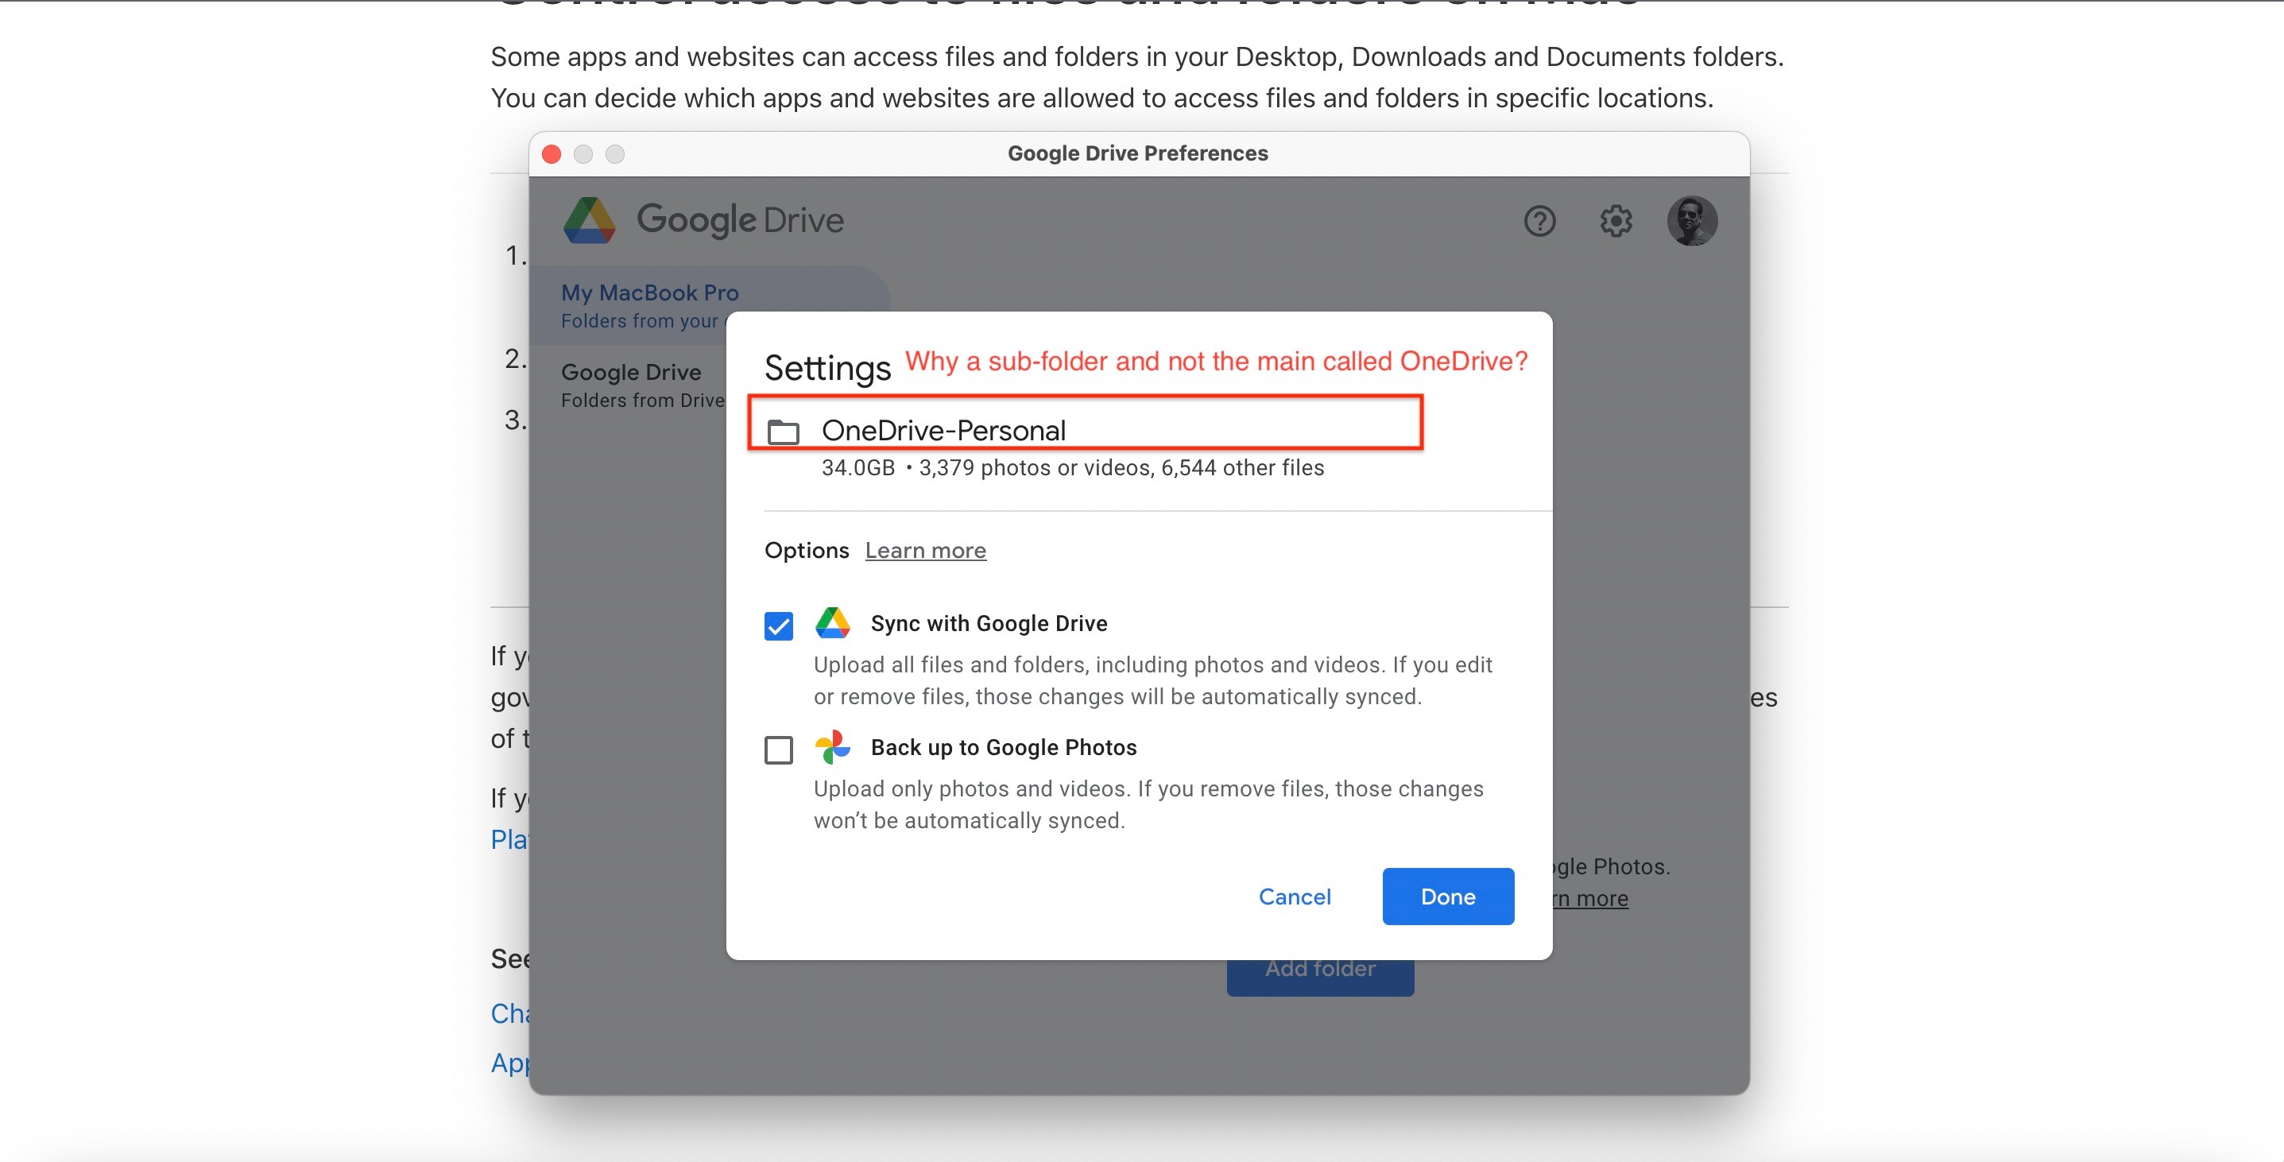Click the OneDrive-Personal folder name

tap(943, 431)
